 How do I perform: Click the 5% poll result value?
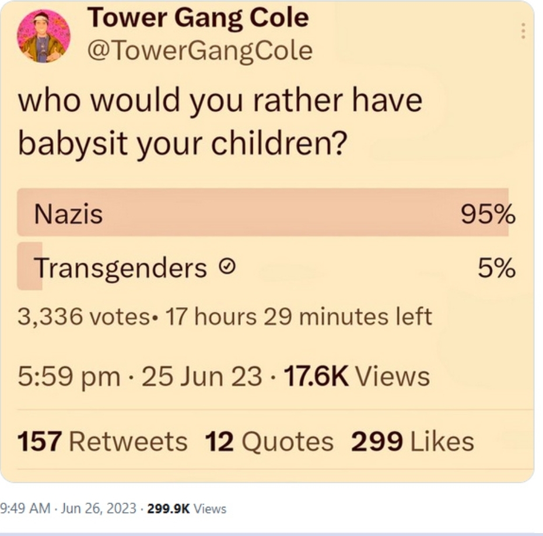coord(496,269)
